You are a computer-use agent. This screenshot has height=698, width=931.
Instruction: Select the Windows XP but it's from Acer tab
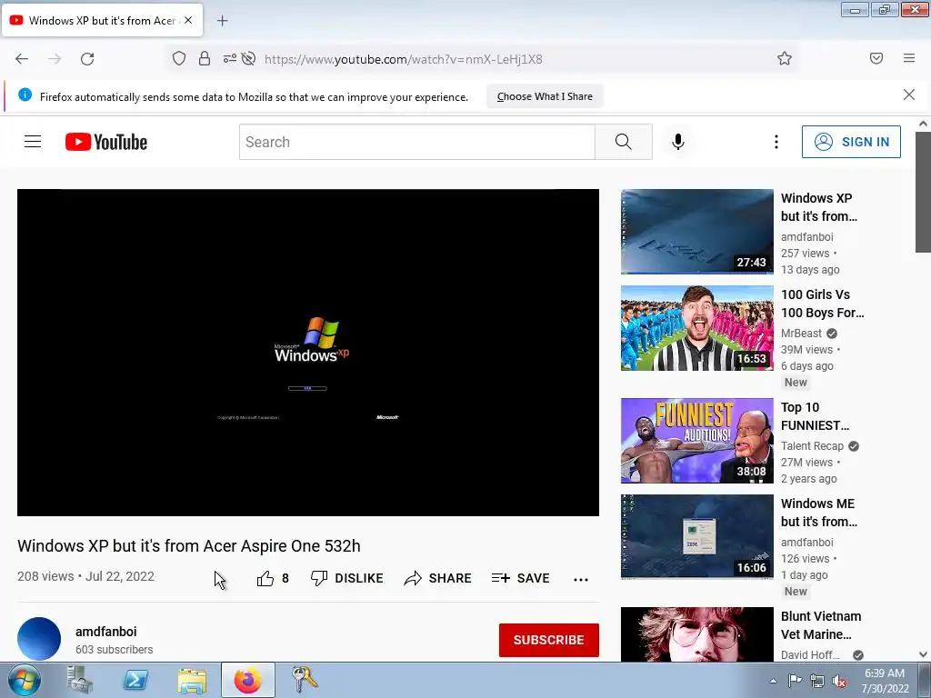click(x=102, y=21)
